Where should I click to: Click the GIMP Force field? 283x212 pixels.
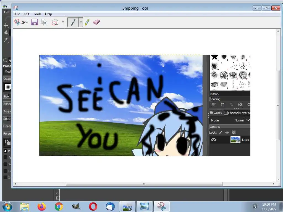[7, 134]
